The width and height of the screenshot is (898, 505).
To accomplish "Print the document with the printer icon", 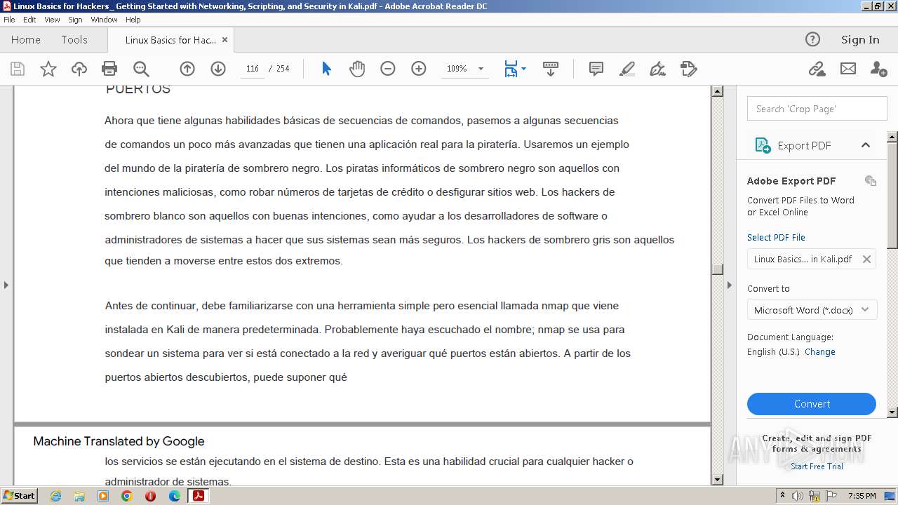I will point(109,69).
